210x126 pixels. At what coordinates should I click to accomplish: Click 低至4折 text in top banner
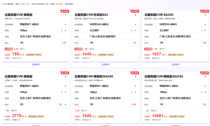[x=59, y=4]
